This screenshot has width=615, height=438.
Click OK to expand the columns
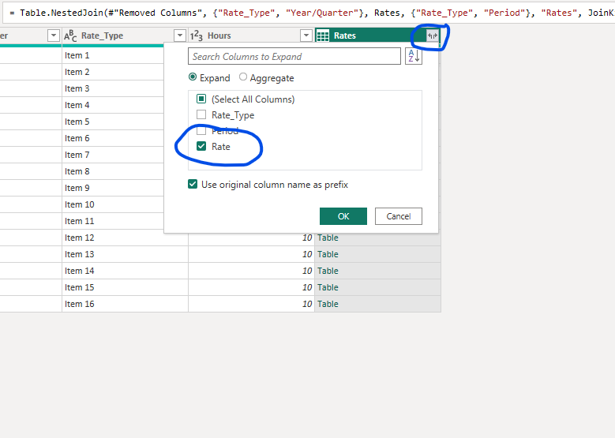pos(343,216)
